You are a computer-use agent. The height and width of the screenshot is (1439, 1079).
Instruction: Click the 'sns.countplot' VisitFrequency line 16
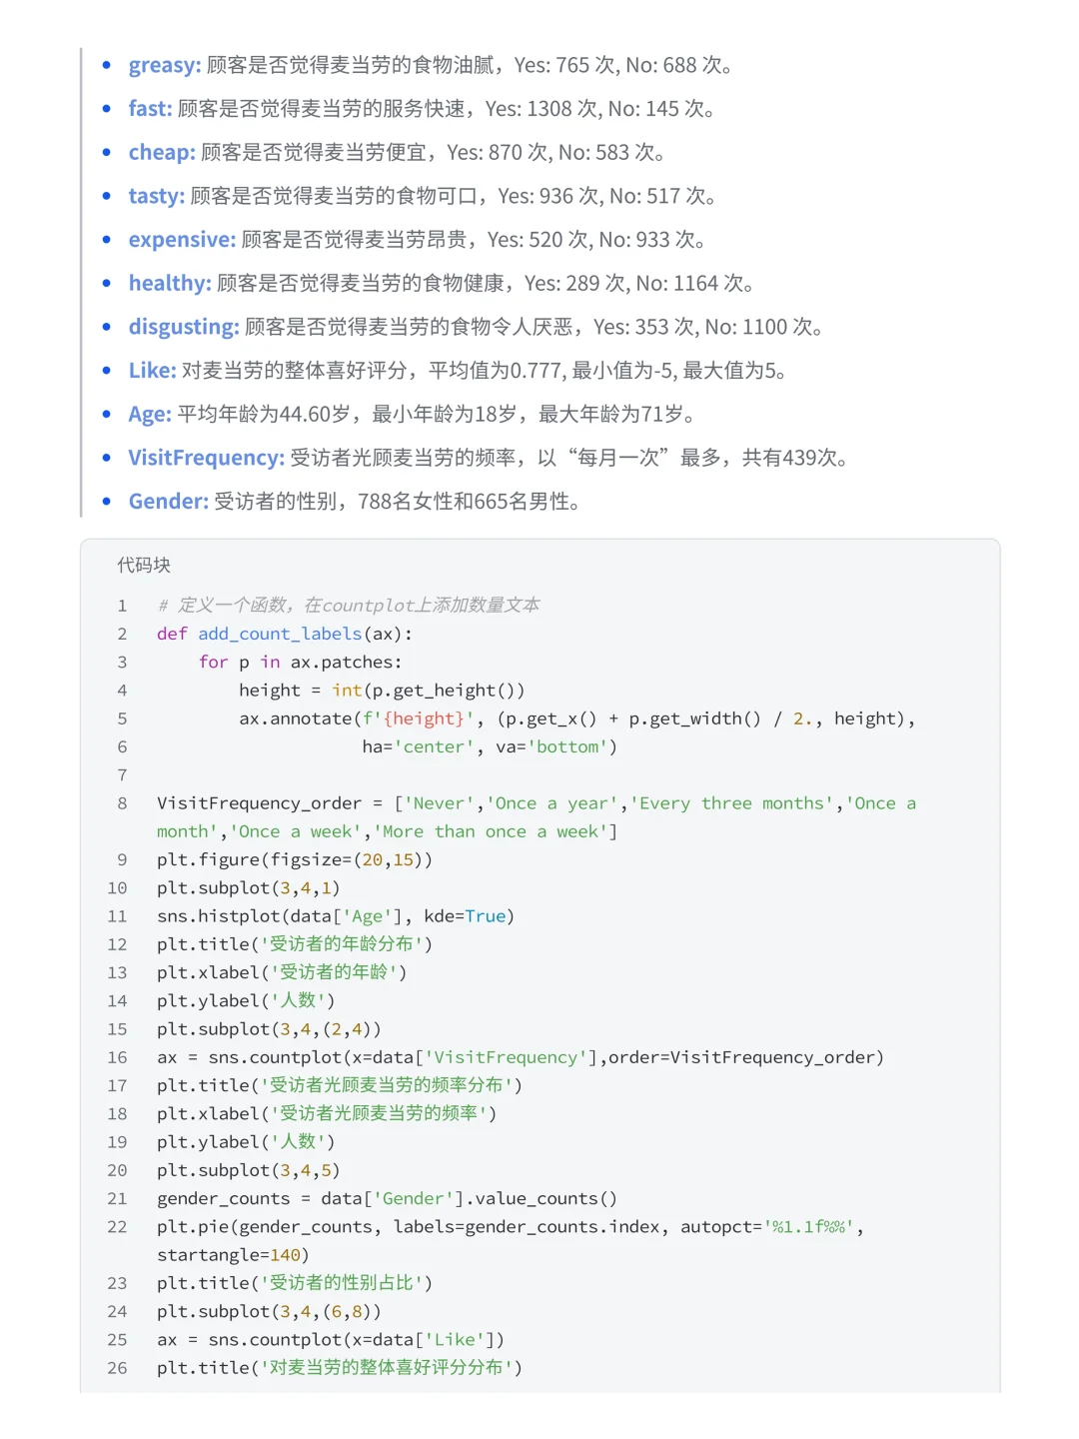pyautogui.click(x=521, y=1057)
